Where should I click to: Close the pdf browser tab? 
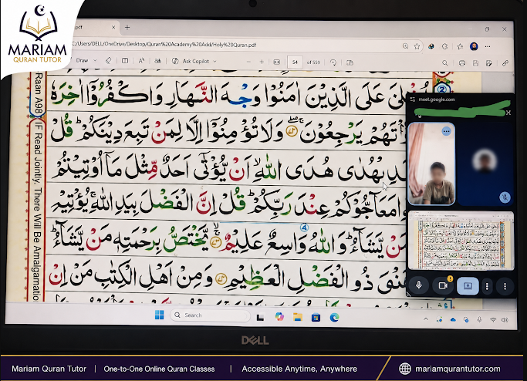pos(113,27)
